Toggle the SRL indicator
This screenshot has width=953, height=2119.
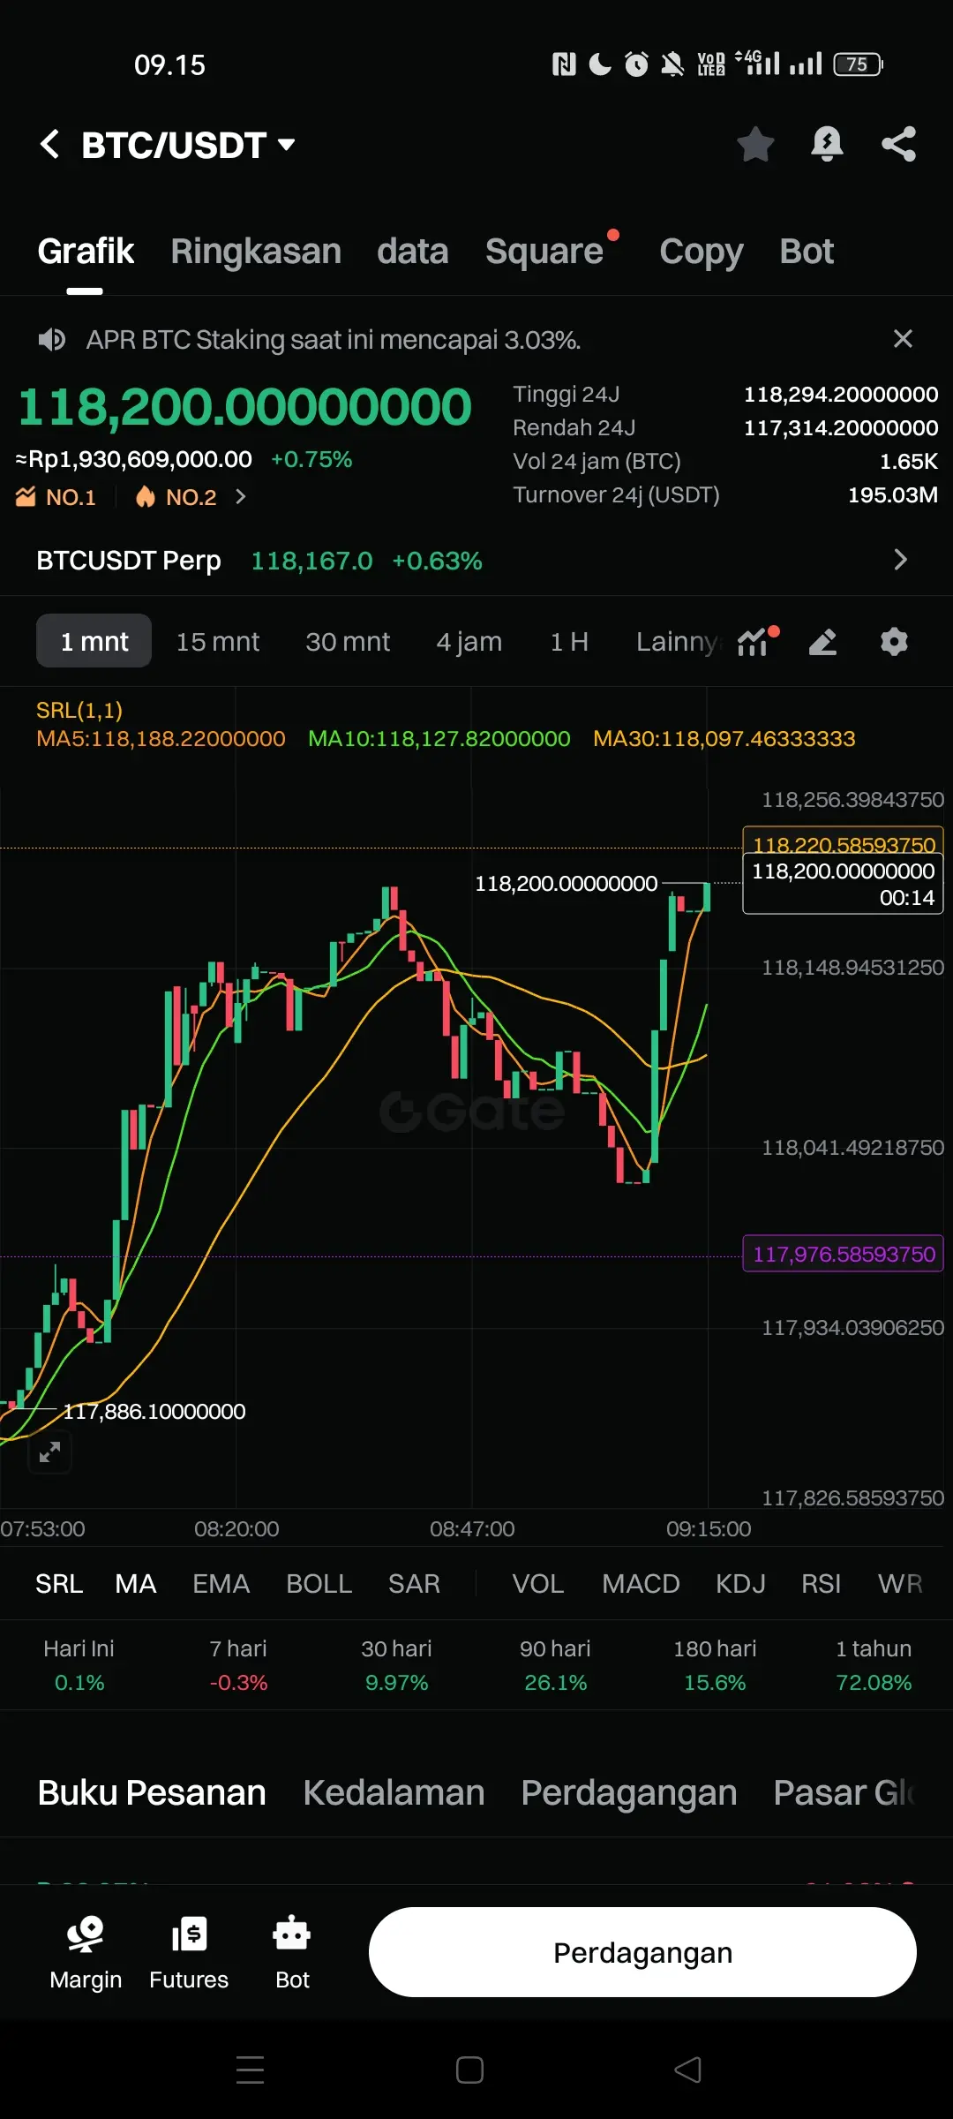coord(59,1584)
